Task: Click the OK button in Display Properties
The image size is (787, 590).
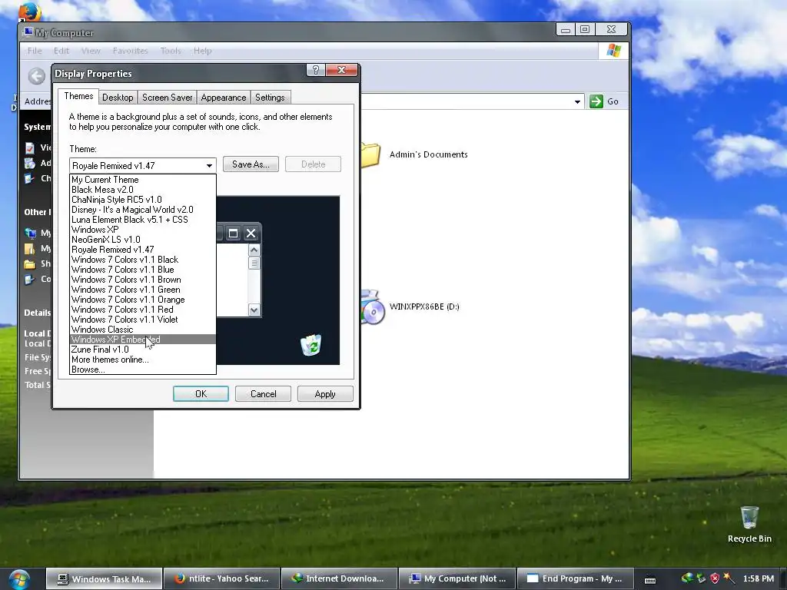Action: (201, 394)
